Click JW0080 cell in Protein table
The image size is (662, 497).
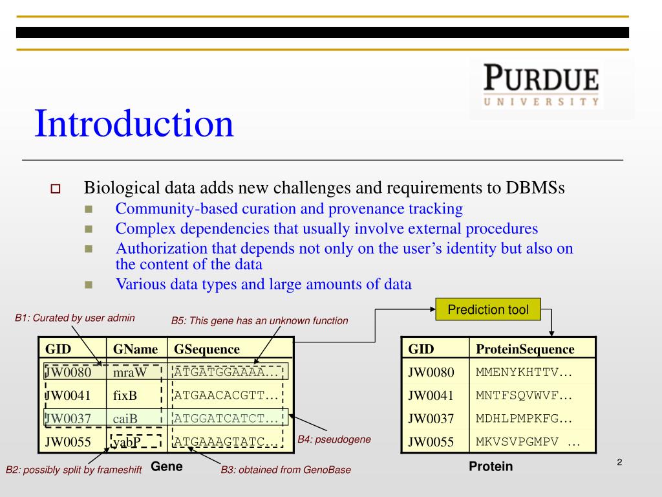tap(431, 372)
